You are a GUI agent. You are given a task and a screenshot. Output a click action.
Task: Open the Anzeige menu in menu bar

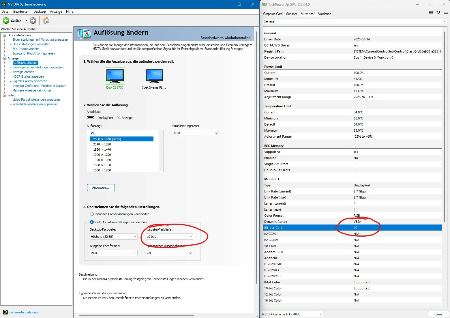click(56, 12)
